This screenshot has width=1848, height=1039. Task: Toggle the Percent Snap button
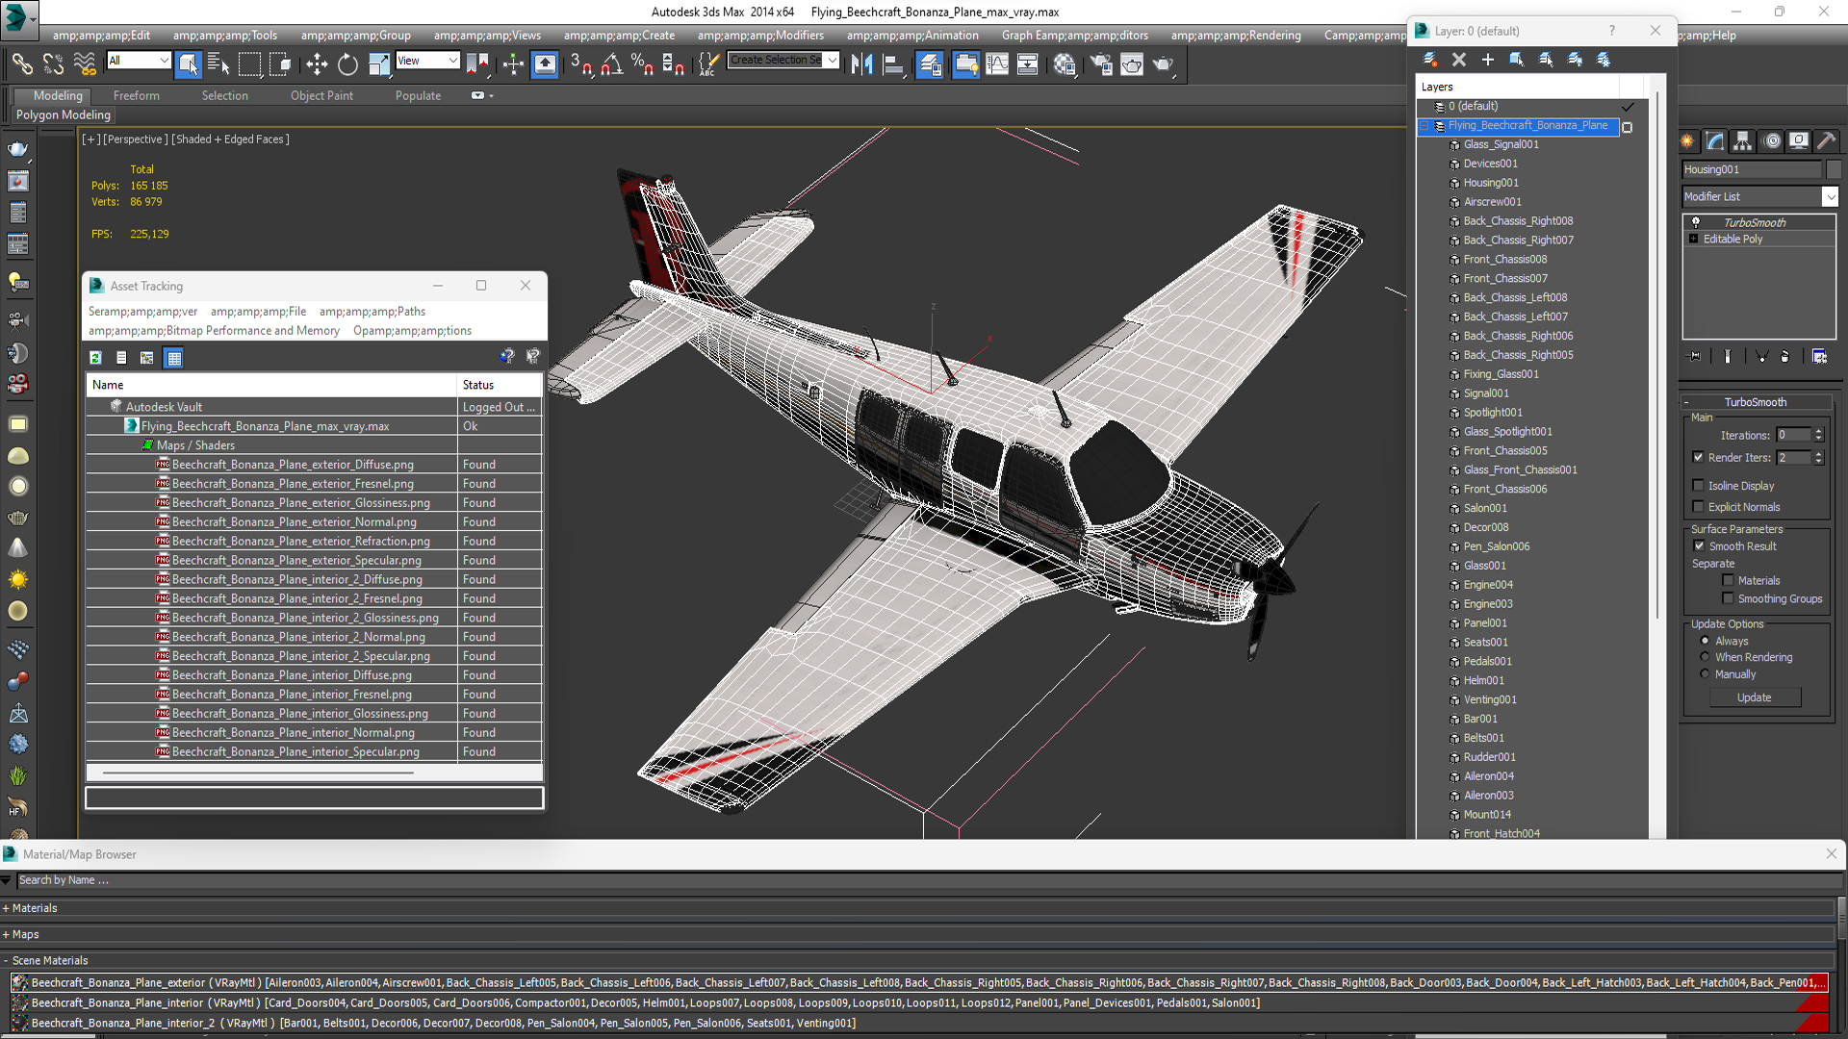click(642, 64)
